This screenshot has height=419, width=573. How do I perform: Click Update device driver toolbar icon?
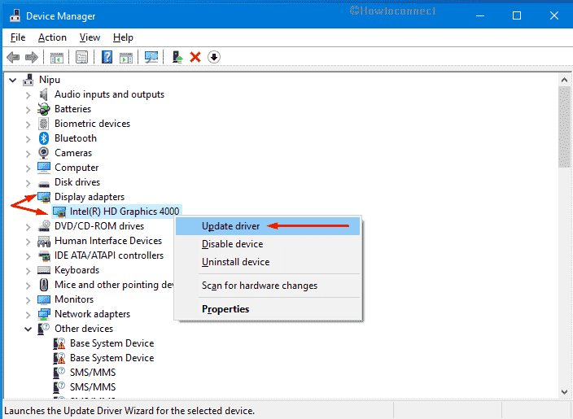tap(177, 57)
